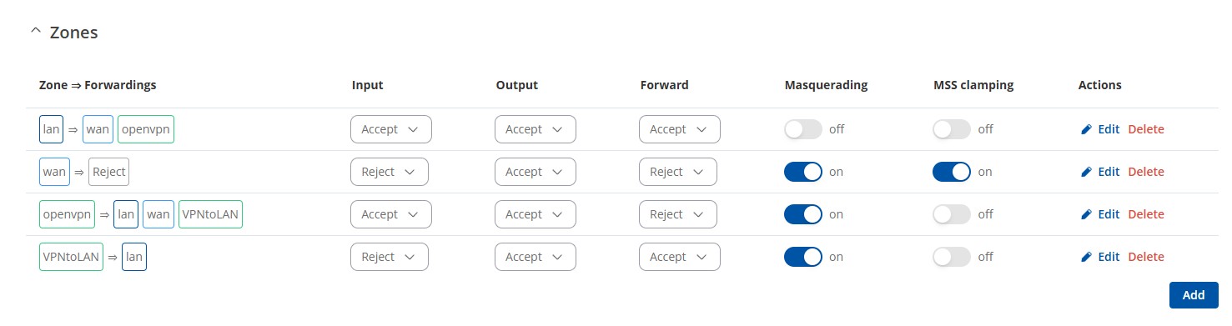Click the pencil edit icon for wan zone
This screenshot has height=326, width=1232.
1086,172
